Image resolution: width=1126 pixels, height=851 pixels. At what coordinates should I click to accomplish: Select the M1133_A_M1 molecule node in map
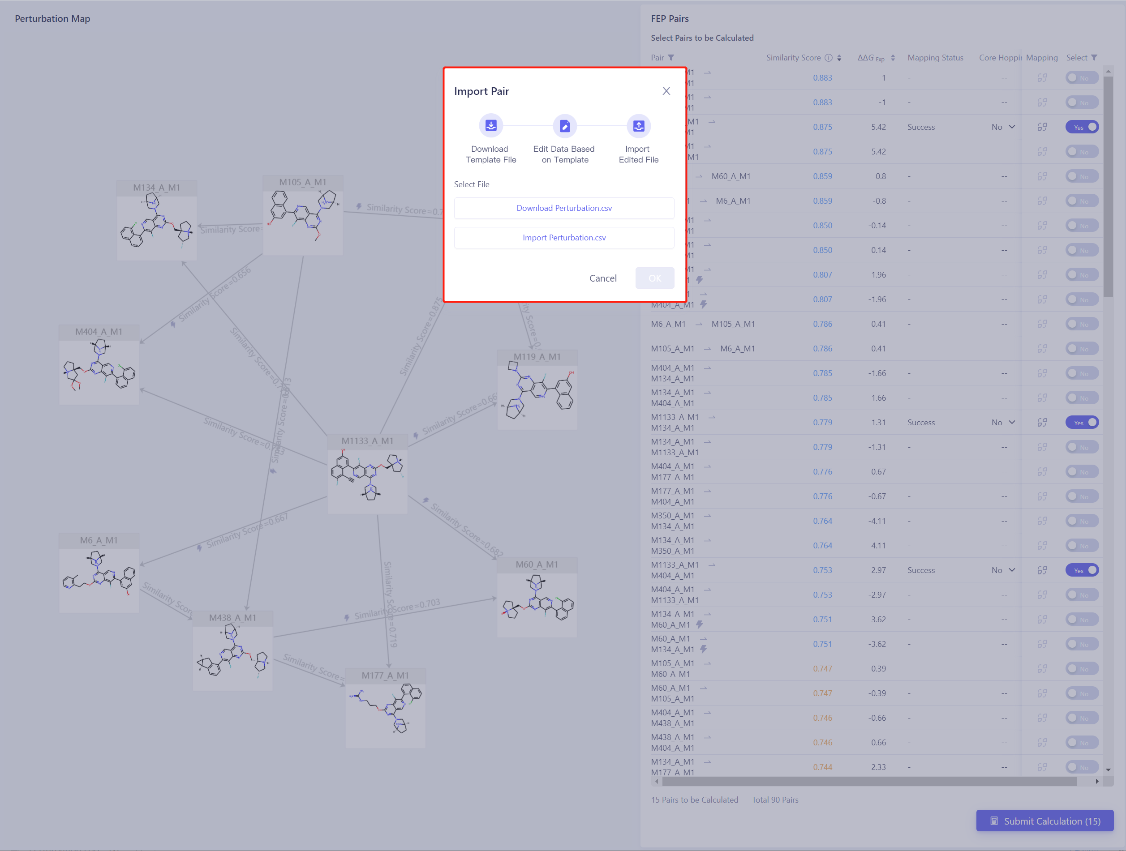coord(368,474)
